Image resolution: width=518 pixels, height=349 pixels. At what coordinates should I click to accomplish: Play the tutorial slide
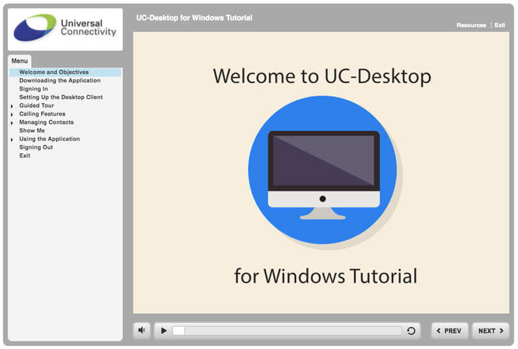coord(163,331)
